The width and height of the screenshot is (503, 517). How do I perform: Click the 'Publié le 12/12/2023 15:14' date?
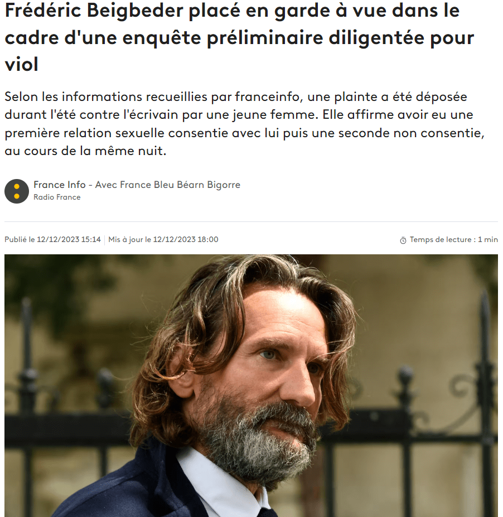pyautogui.click(x=53, y=240)
